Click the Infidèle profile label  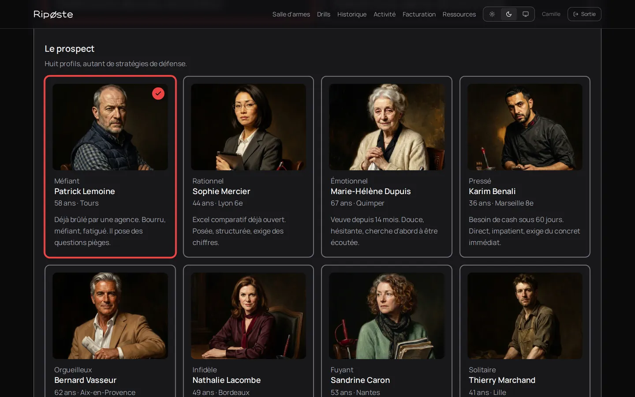point(205,370)
